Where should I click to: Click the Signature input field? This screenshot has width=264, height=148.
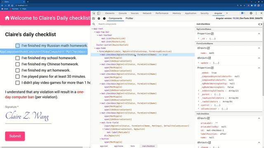[x=28, y=117]
